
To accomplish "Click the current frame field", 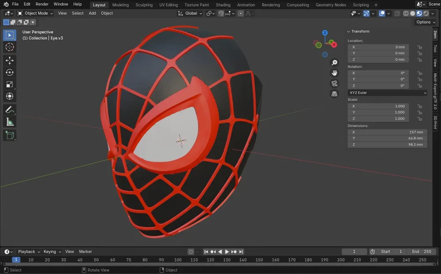I will 354,252.
